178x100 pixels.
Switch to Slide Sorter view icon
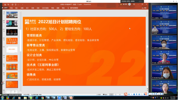coord(116,95)
